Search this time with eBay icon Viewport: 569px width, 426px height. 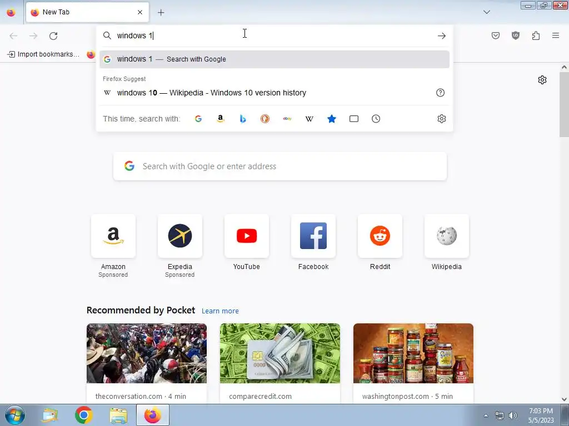coord(287,119)
